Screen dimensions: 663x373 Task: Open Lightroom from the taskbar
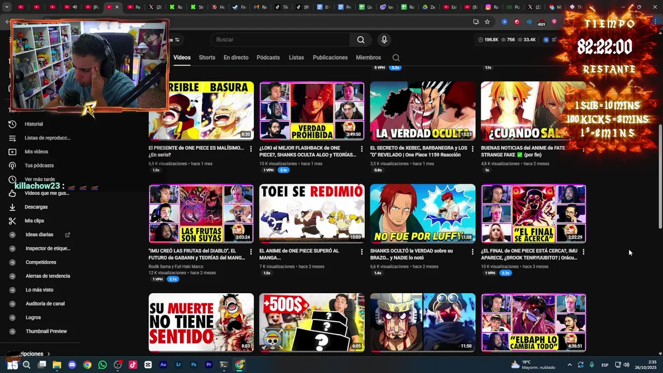click(x=179, y=365)
